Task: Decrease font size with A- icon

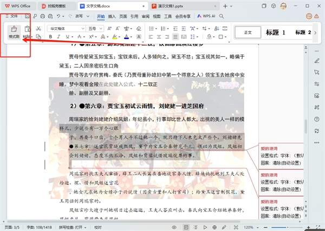Action: pyautogui.click(x=118, y=29)
